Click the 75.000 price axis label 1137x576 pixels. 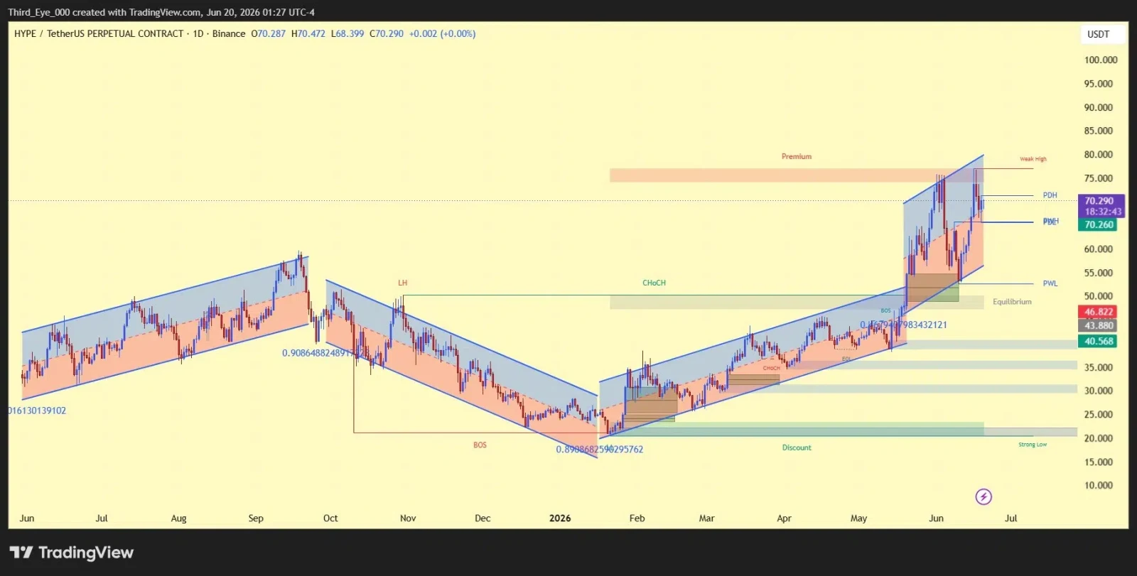(x=1098, y=178)
